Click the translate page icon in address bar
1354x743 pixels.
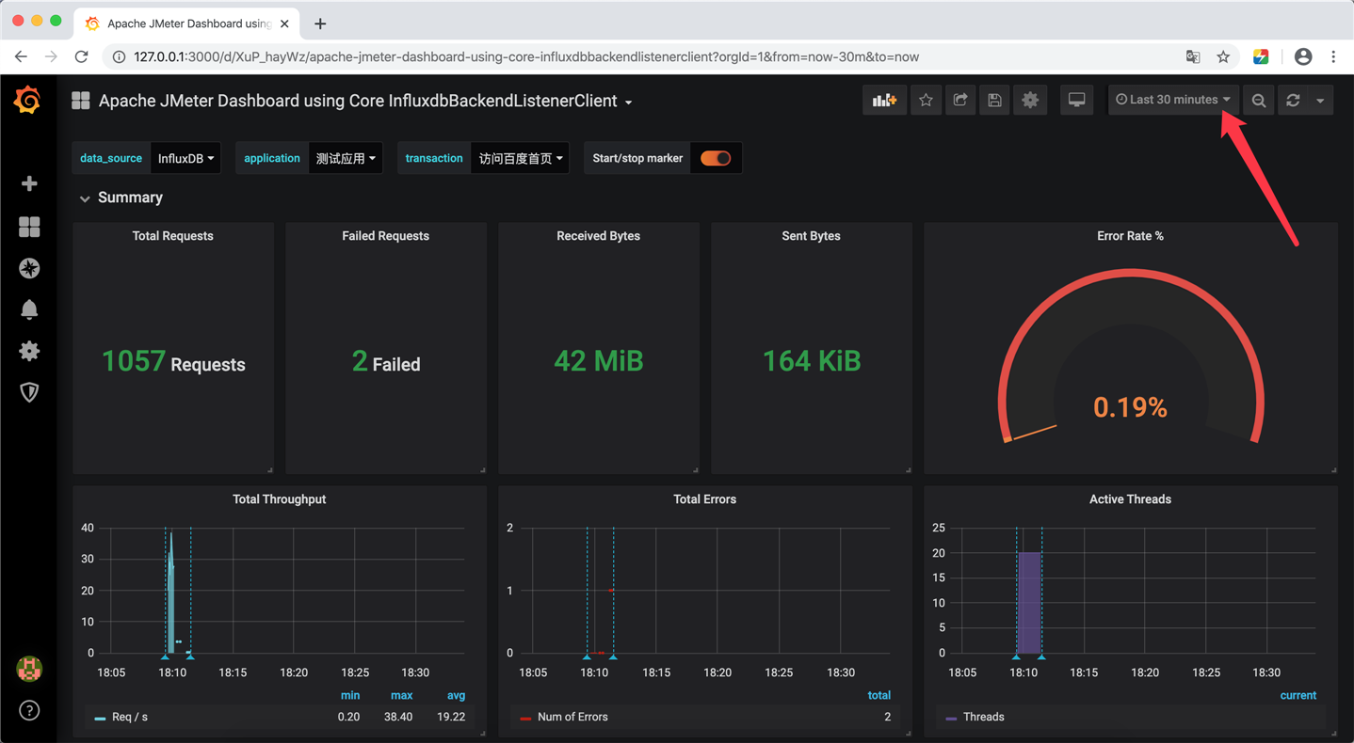click(x=1193, y=56)
